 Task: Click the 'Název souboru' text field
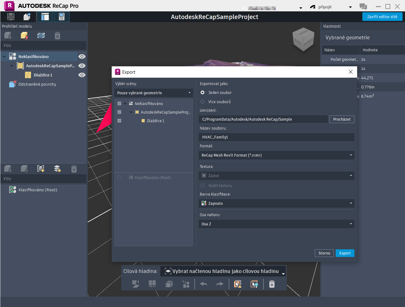pos(276,137)
